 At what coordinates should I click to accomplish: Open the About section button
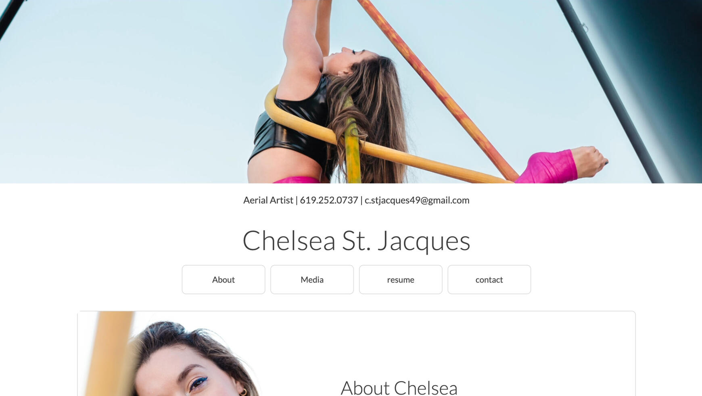coord(223,279)
